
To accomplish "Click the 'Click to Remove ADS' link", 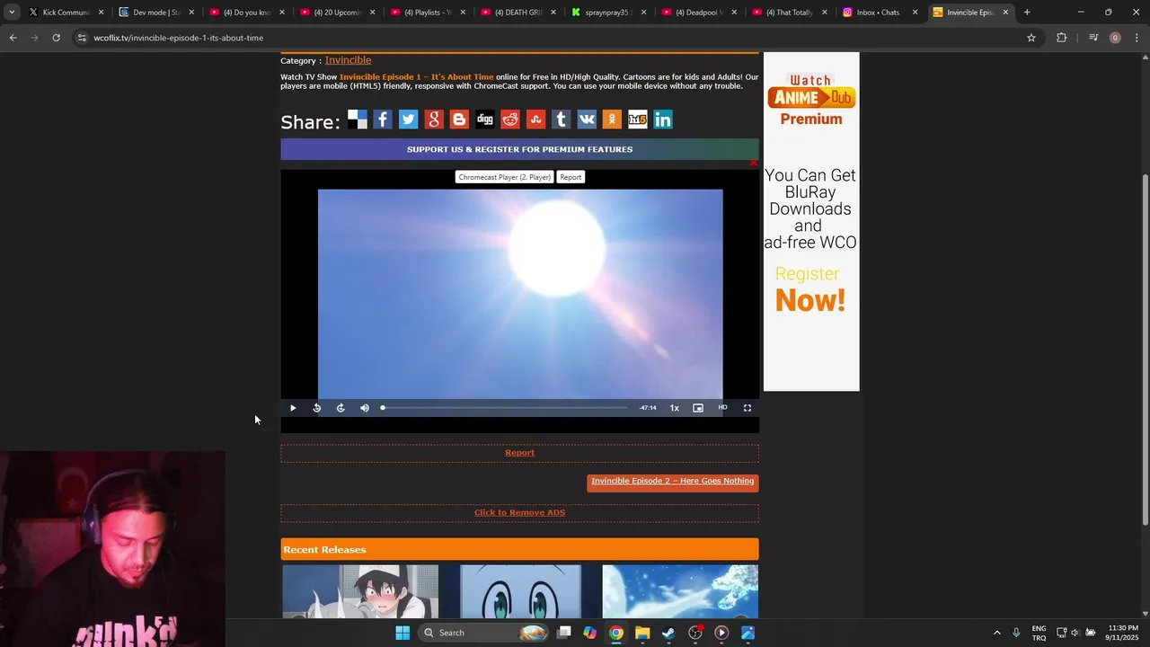I will (x=519, y=513).
